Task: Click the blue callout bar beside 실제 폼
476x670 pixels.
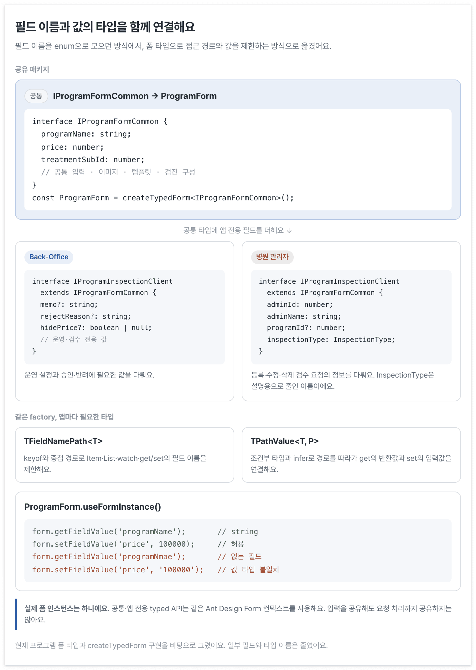Action: [x=16, y=614]
